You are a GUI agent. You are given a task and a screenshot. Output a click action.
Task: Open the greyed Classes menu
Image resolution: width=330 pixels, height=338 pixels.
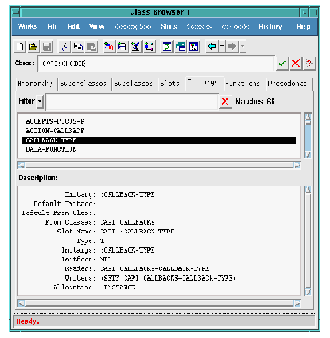click(x=199, y=26)
